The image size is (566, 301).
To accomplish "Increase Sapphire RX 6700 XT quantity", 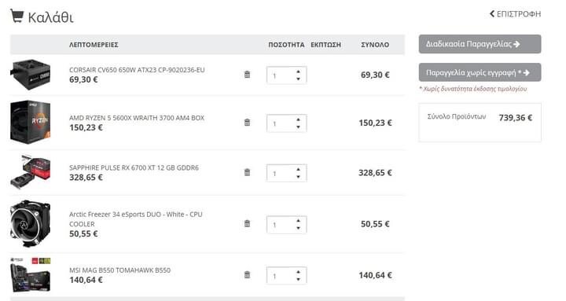I will (x=298, y=169).
